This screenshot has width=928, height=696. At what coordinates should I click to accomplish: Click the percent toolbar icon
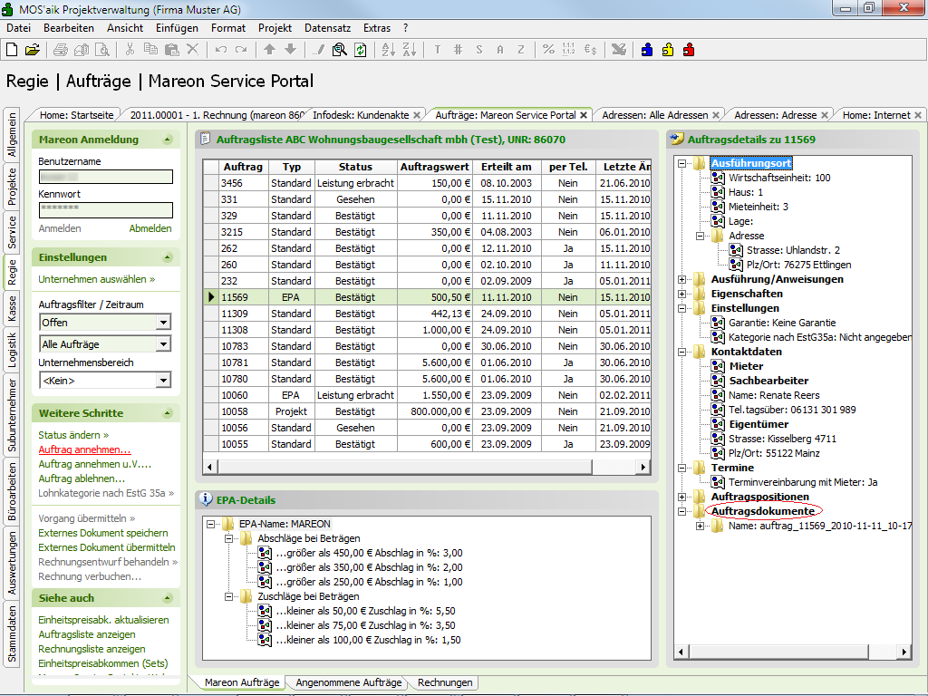pyautogui.click(x=548, y=50)
